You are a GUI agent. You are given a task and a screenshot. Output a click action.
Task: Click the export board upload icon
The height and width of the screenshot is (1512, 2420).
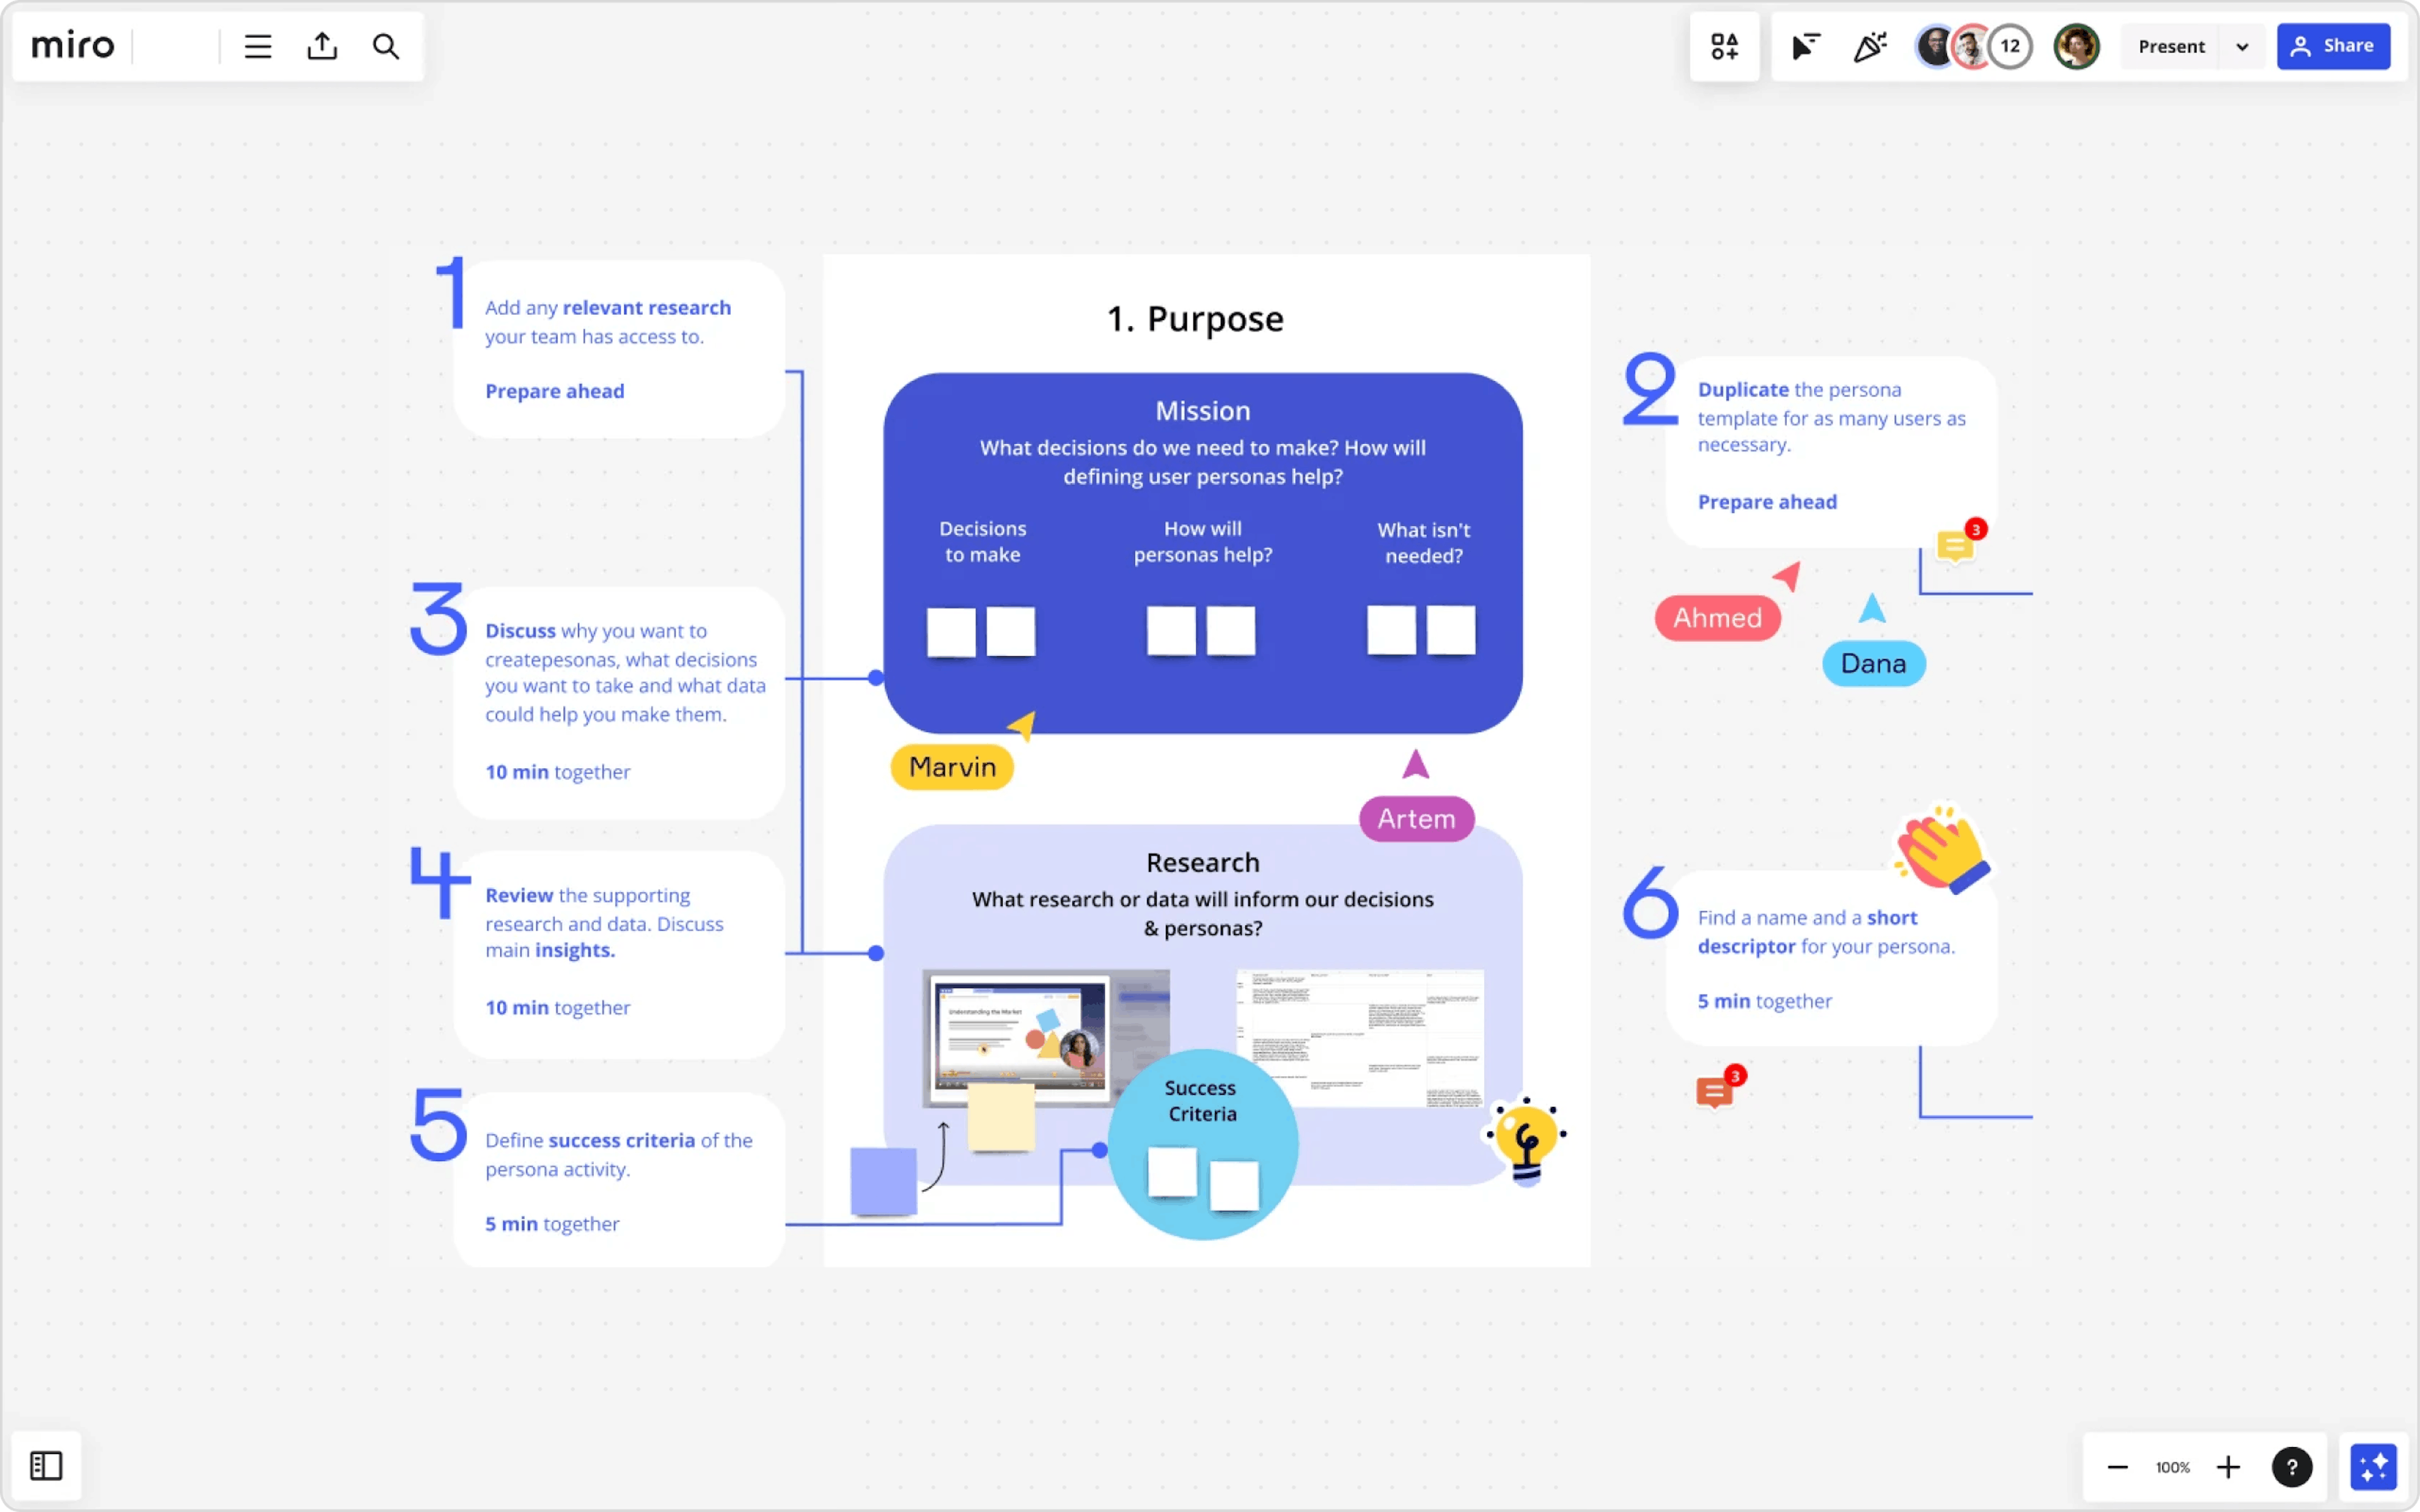(x=322, y=46)
